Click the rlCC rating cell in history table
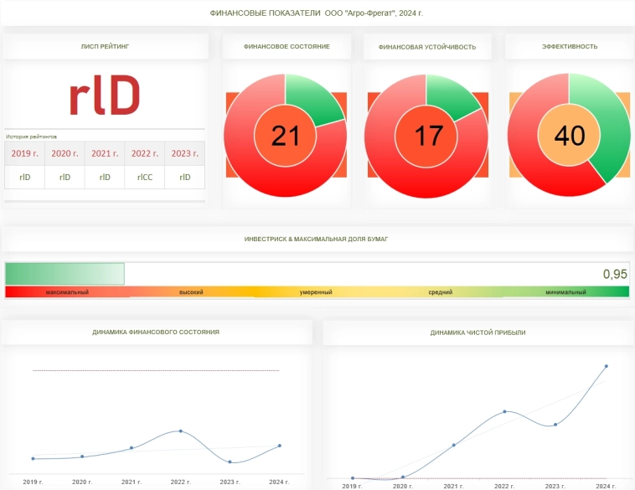This screenshot has width=635, height=490. pos(145,177)
